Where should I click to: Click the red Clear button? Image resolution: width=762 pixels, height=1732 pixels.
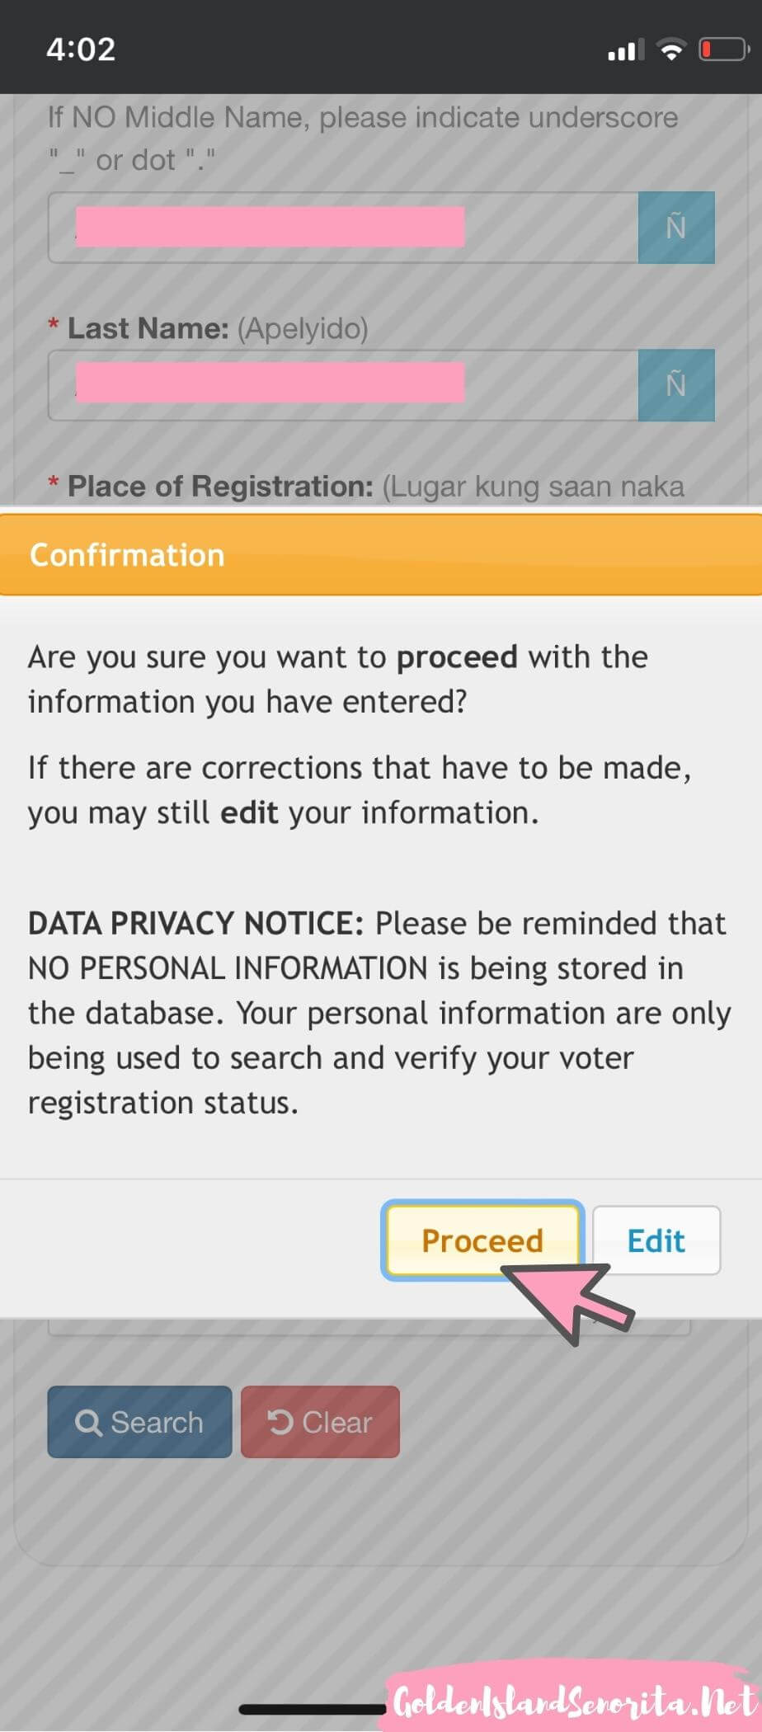coord(320,1422)
